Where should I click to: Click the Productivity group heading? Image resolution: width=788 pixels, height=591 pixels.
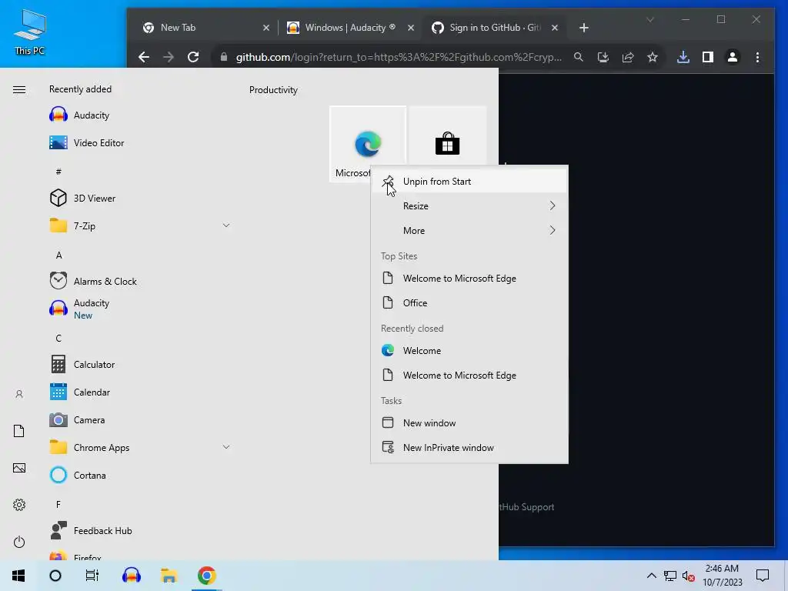[273, 90]
